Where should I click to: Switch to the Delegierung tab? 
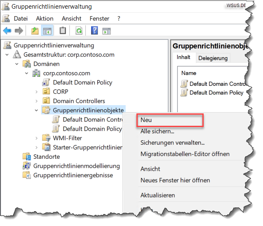click(213, 58)
